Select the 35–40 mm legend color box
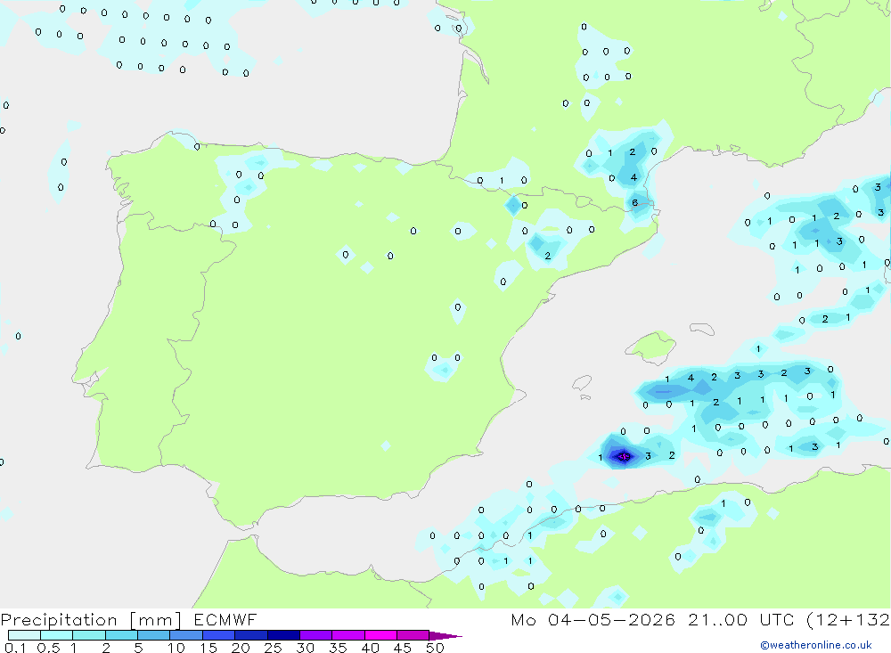 point(347,635)
